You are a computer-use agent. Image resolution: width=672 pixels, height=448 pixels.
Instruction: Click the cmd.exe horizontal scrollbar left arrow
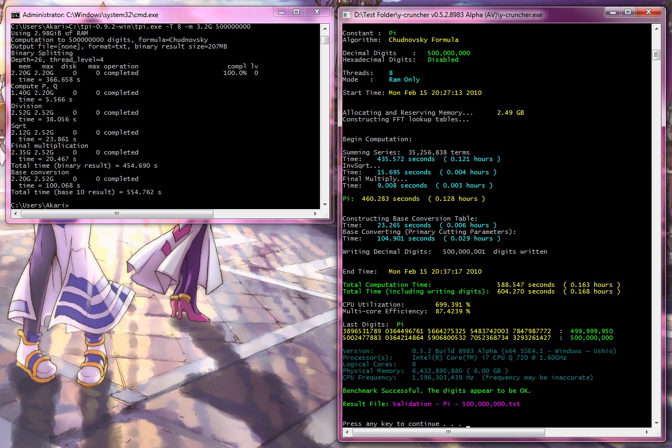(x=15, y=214)
